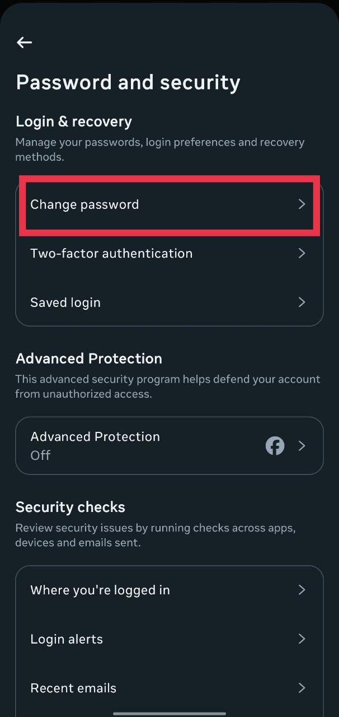Screen dimensions: 339x717
Task: Open the Recent emails label
Action: [73, 688]
